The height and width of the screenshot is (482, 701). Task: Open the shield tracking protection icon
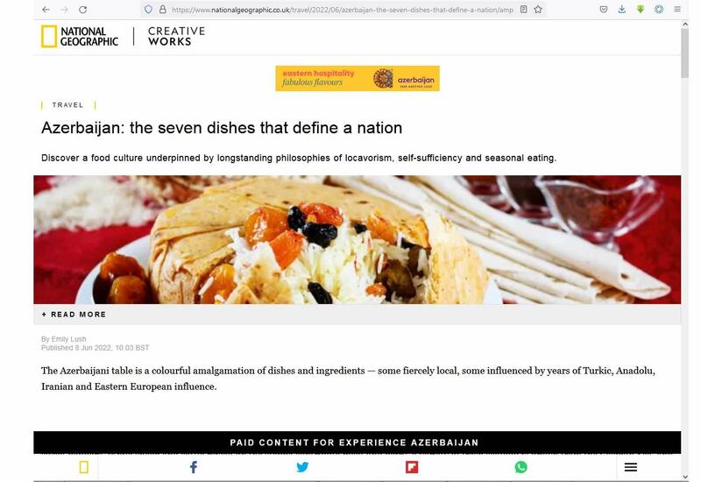coord(148,10)
